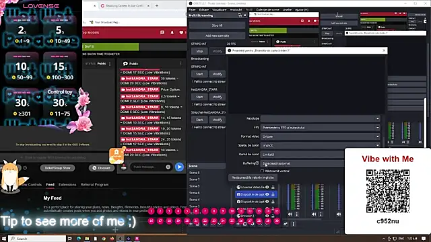Open first audio channel options menu
Viewport: 431px width, 242px height.
296,214
